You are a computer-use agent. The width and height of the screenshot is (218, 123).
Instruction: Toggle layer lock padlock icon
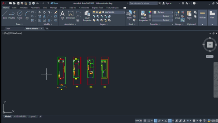pyautogui.click(x=100, y=12)
